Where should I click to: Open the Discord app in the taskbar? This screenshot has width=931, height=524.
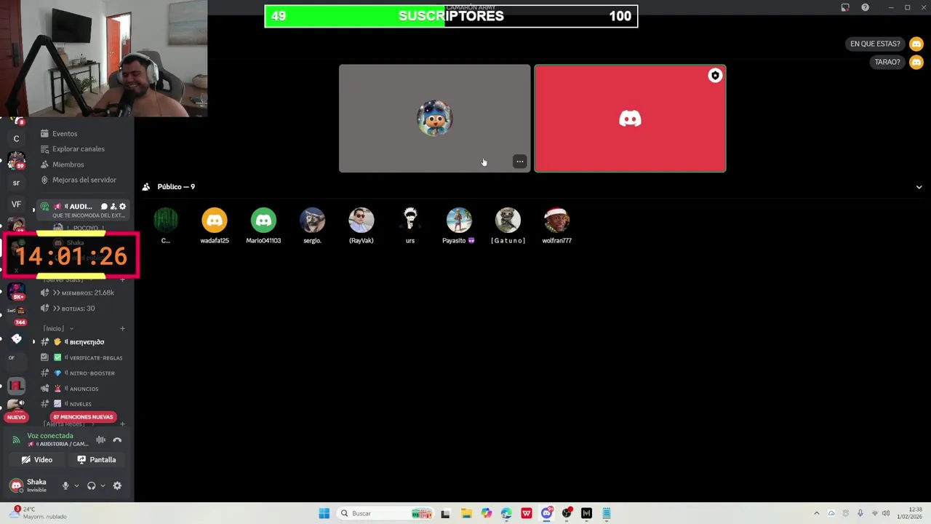tap(547, 513)
